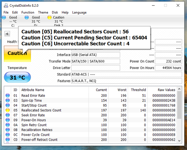Click threshold value 140 for Reallocated Sectors
Image resolution: width=187 pixels, height=150 pixels.
point(143,110)
